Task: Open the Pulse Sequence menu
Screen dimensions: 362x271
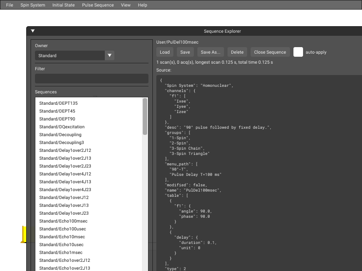Action: [98, 5]
